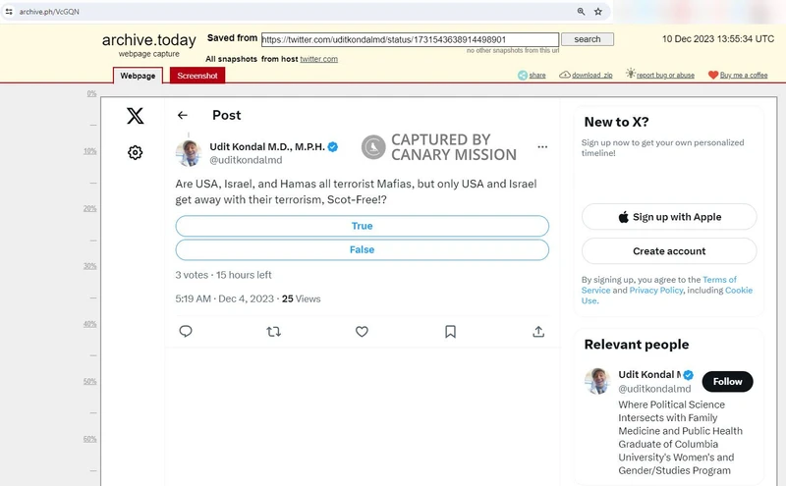Screen dimensions: 786x486
Task: Vote True in the poll
Action: pyautogui.click(x=362, y=226)
